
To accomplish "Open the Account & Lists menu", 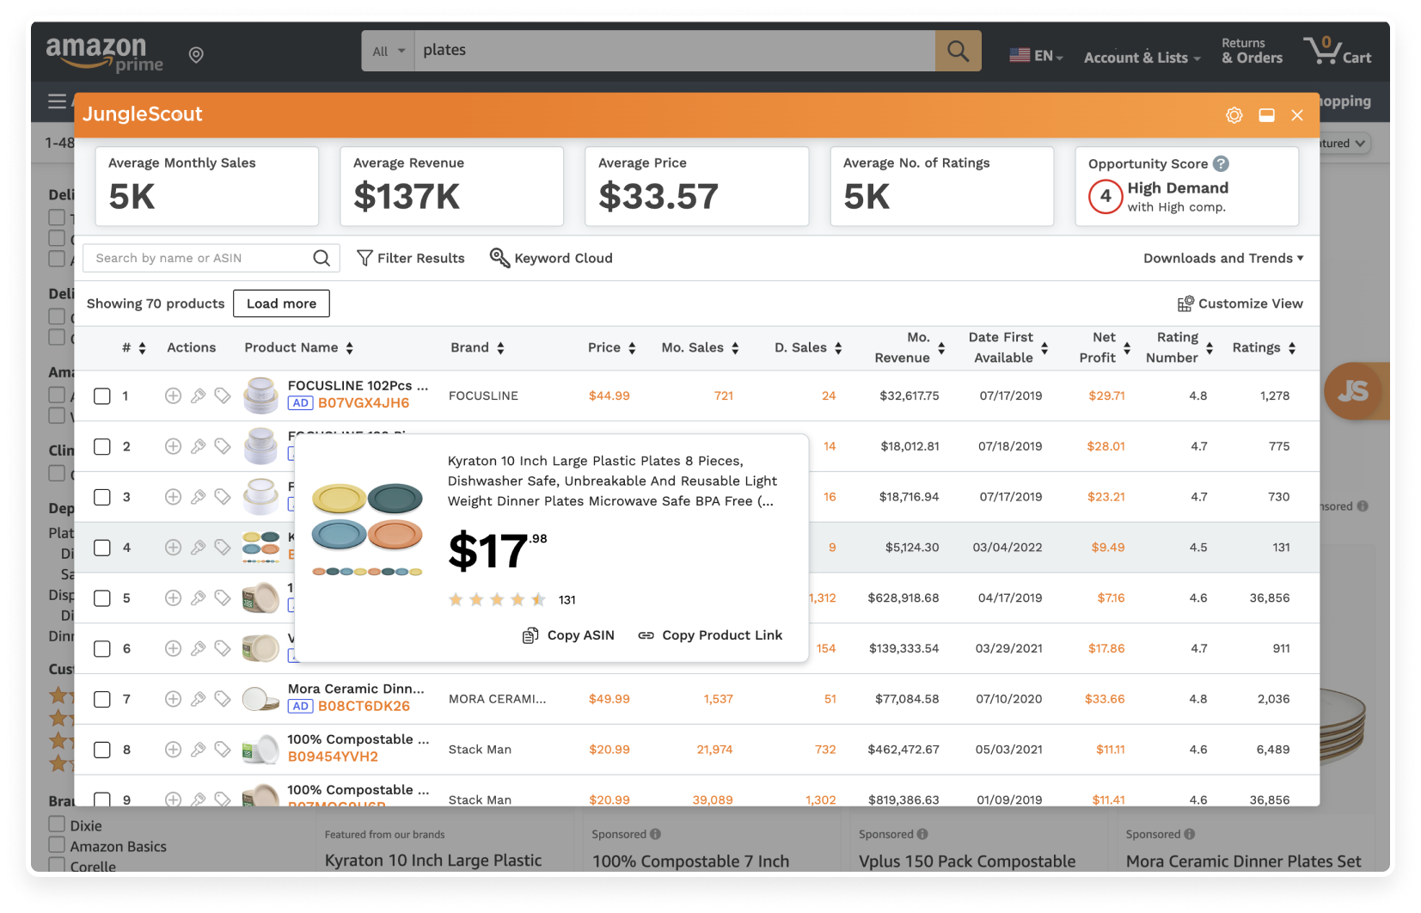I will pyautogui.click(x=1141, y=58).
